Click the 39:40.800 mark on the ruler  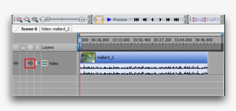pos(204,40)
